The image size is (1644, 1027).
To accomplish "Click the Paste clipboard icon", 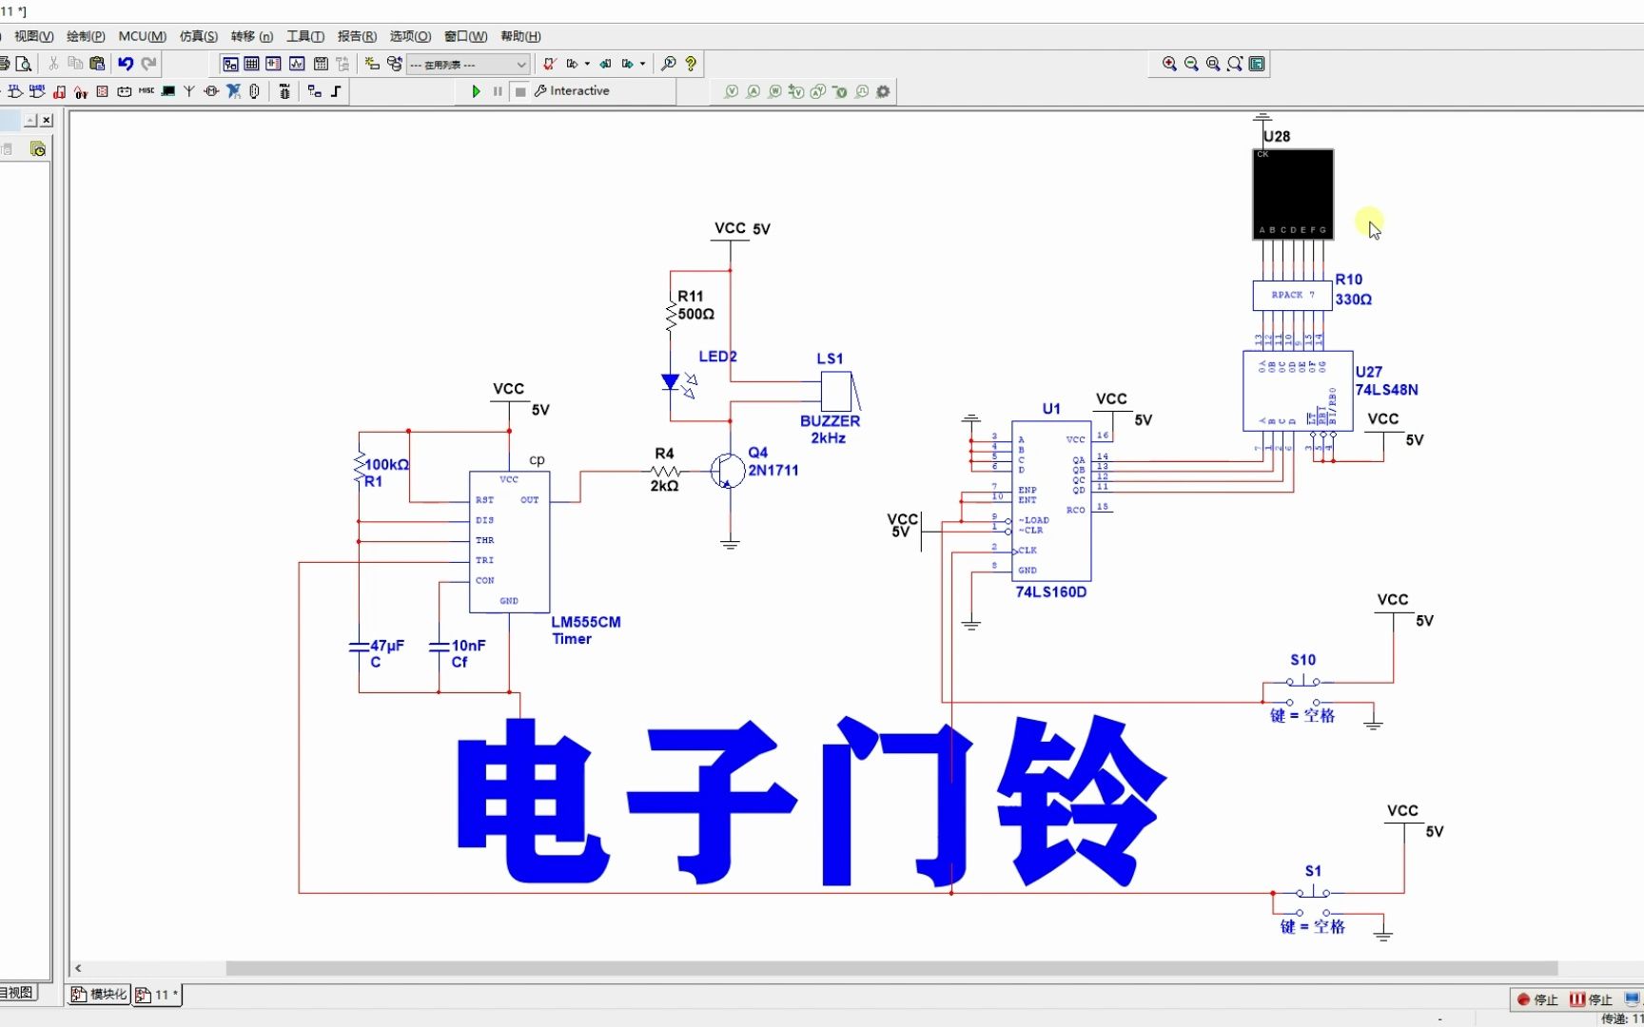I will tap(97, 64).
